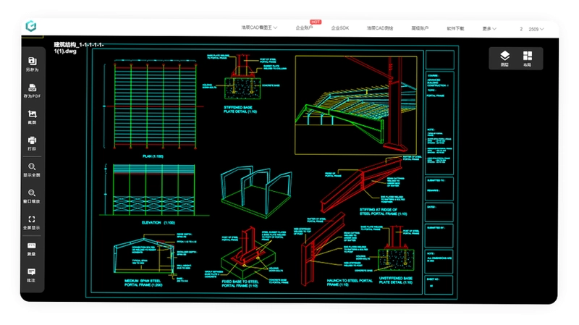Click the ELEVATION (1:100) label
This screenshot has width=579, height=325.
(x=159, y=223)
